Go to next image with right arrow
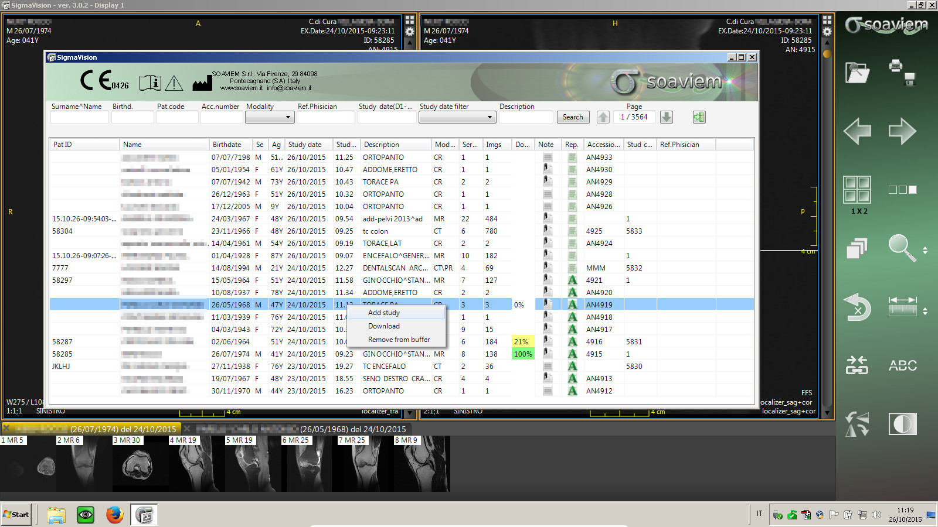This screenshot has height=527, width=938. tap(902, 131)
